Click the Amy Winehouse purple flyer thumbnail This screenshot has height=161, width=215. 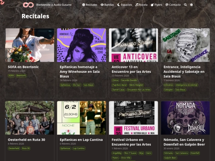tap(82, 45)
